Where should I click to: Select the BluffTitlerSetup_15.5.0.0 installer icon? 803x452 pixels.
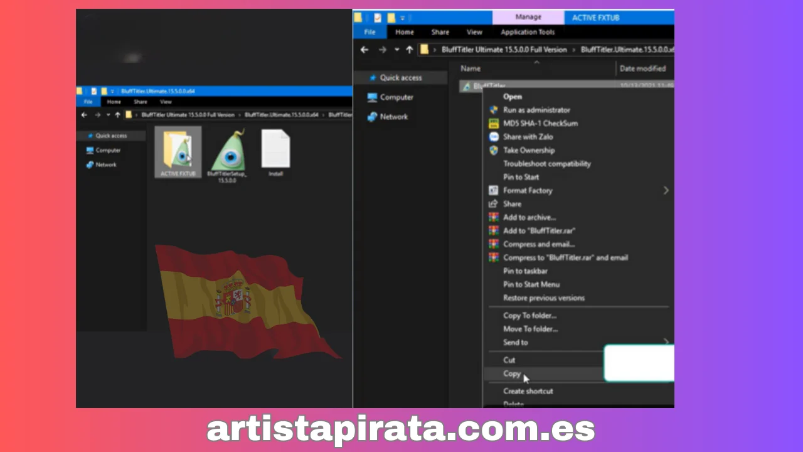(x=227, y=149)
